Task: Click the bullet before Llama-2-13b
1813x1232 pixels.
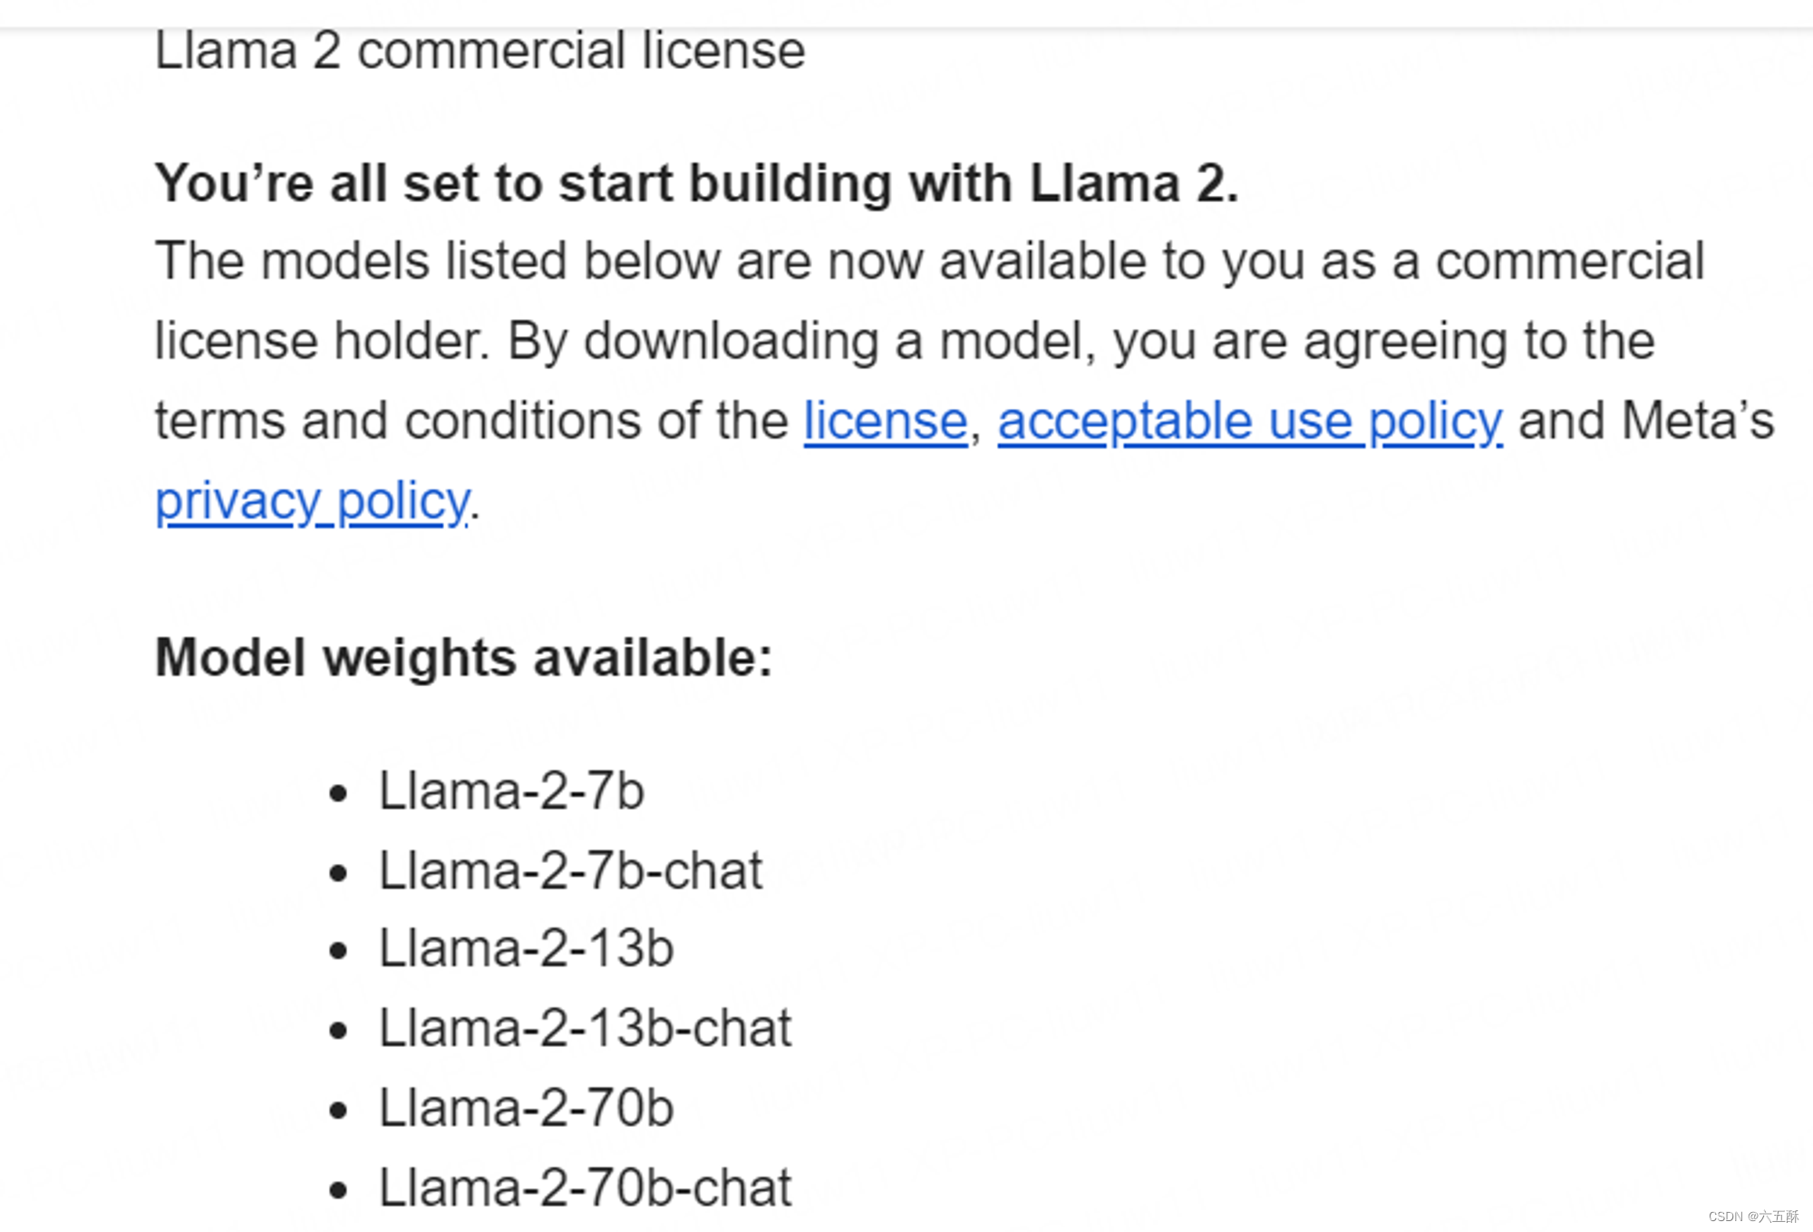Action: [338, 952]
